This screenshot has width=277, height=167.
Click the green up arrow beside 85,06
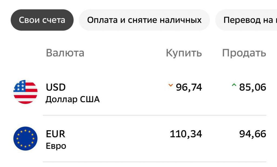[234, 86]
